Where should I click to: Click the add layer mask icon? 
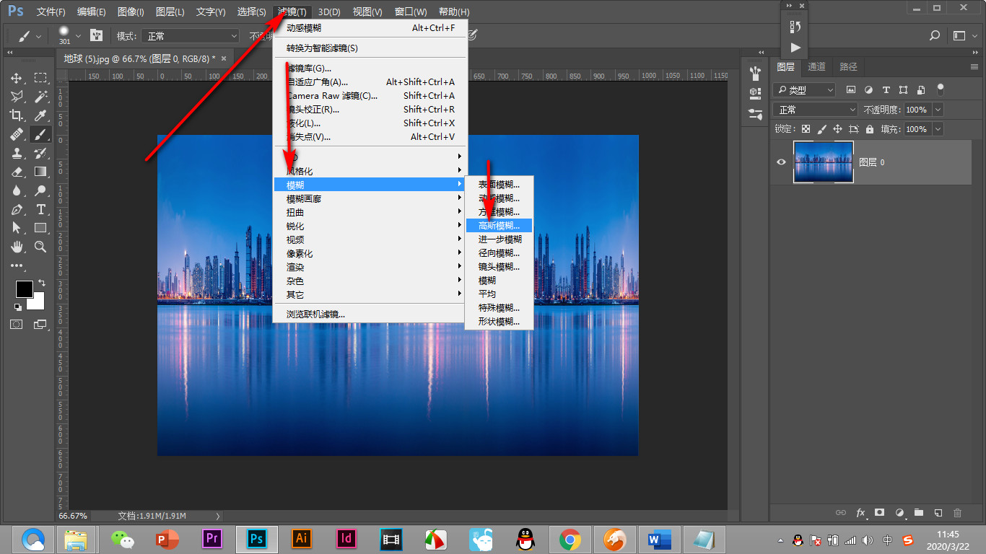(x=879, y=513)
